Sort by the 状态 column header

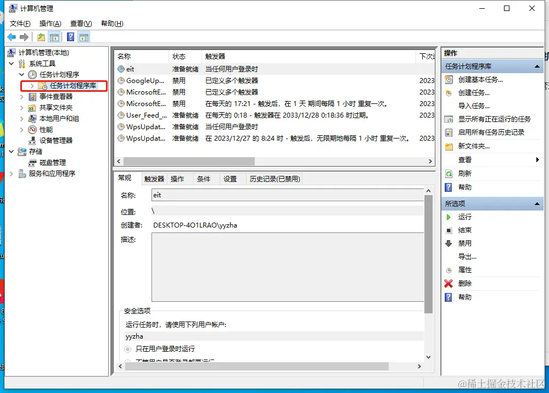coord(185,57)
